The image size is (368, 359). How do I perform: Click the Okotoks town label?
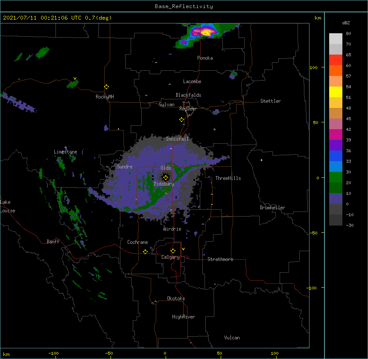176,298
